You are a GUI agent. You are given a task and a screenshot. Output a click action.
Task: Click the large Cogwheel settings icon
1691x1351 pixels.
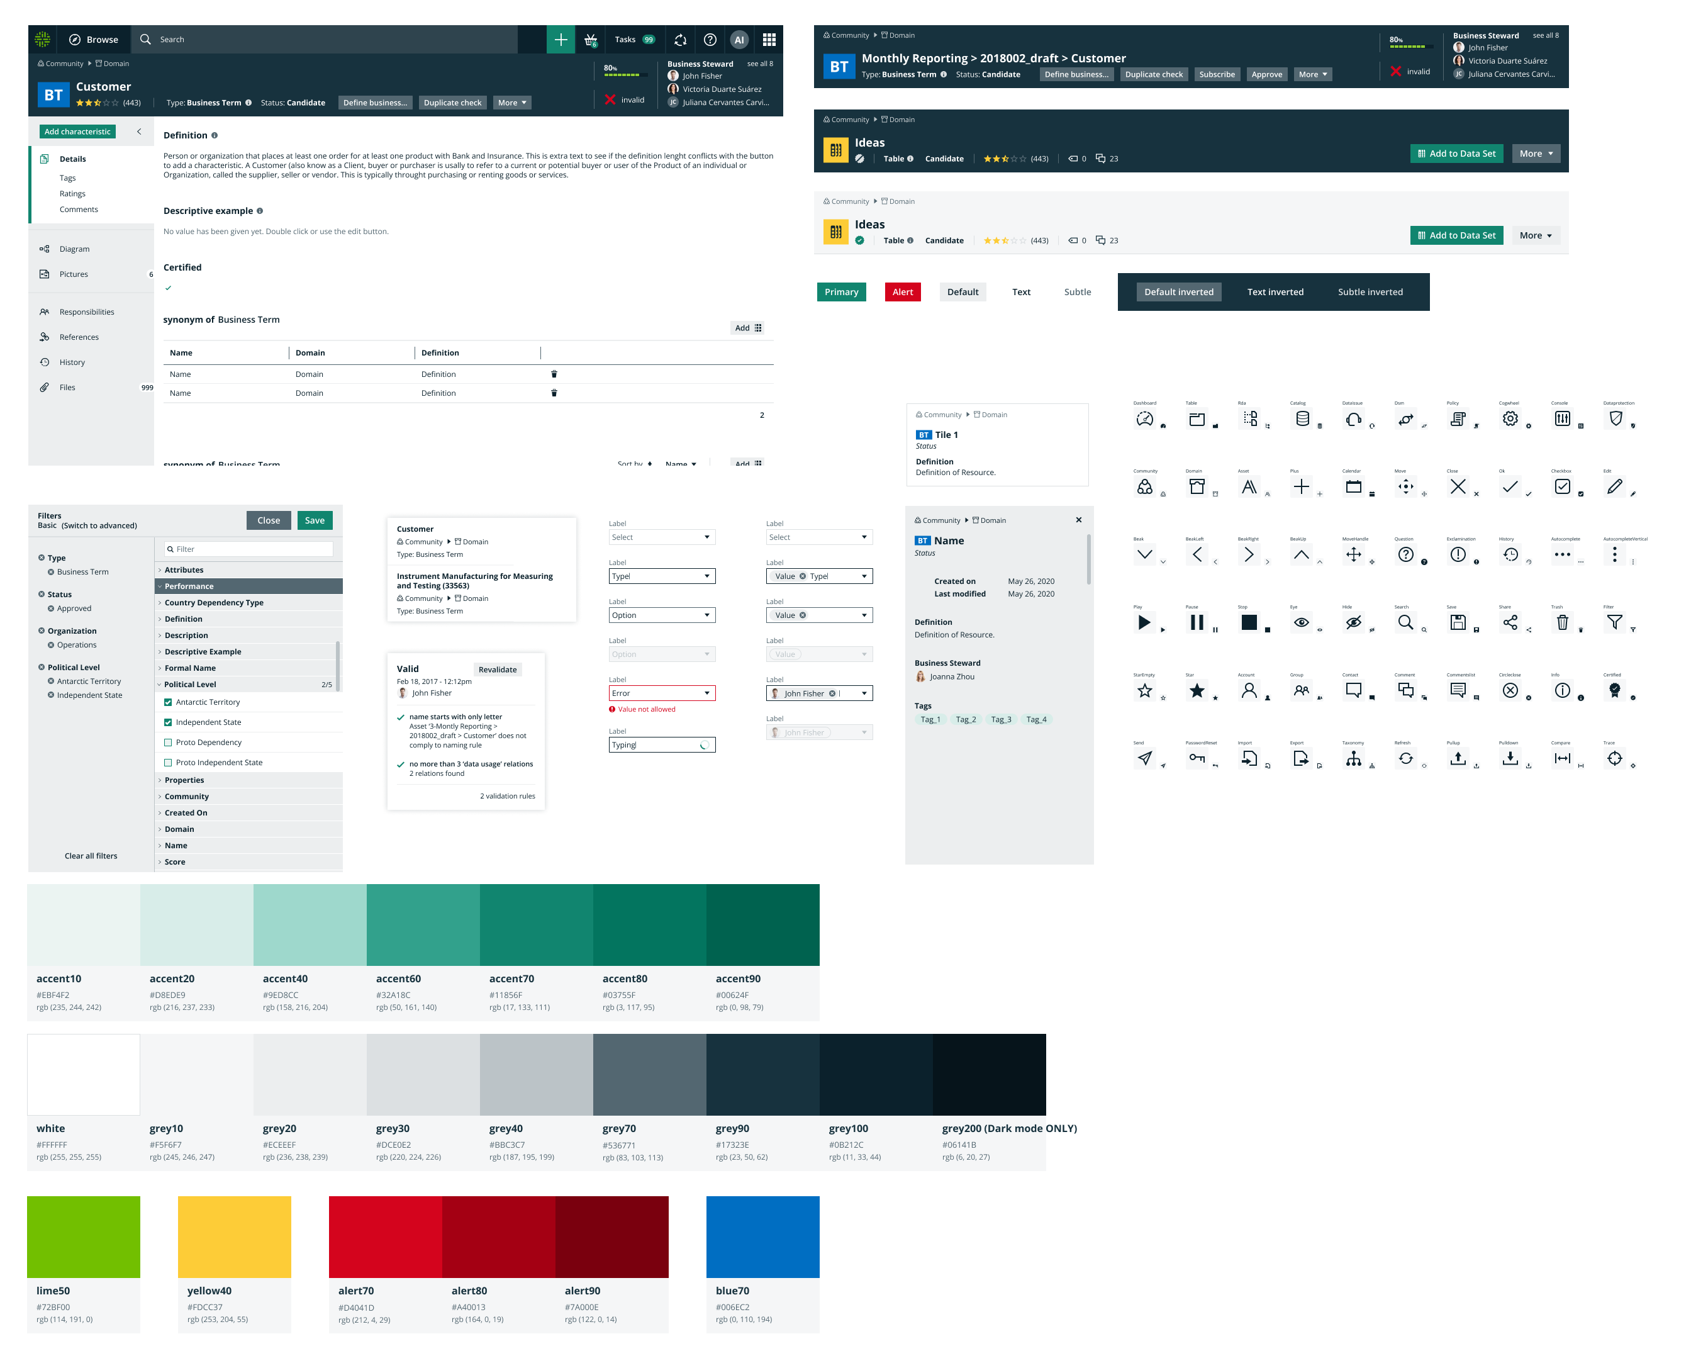(x=1509, y=419)
